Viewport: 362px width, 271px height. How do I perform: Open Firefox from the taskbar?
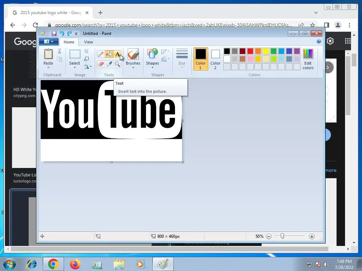(75, 264)
